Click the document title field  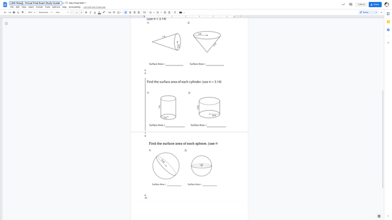(35, 3)
